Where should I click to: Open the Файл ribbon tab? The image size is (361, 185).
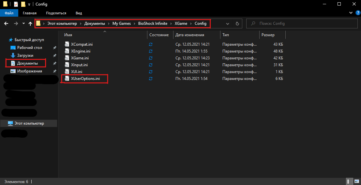click(9, 13)
